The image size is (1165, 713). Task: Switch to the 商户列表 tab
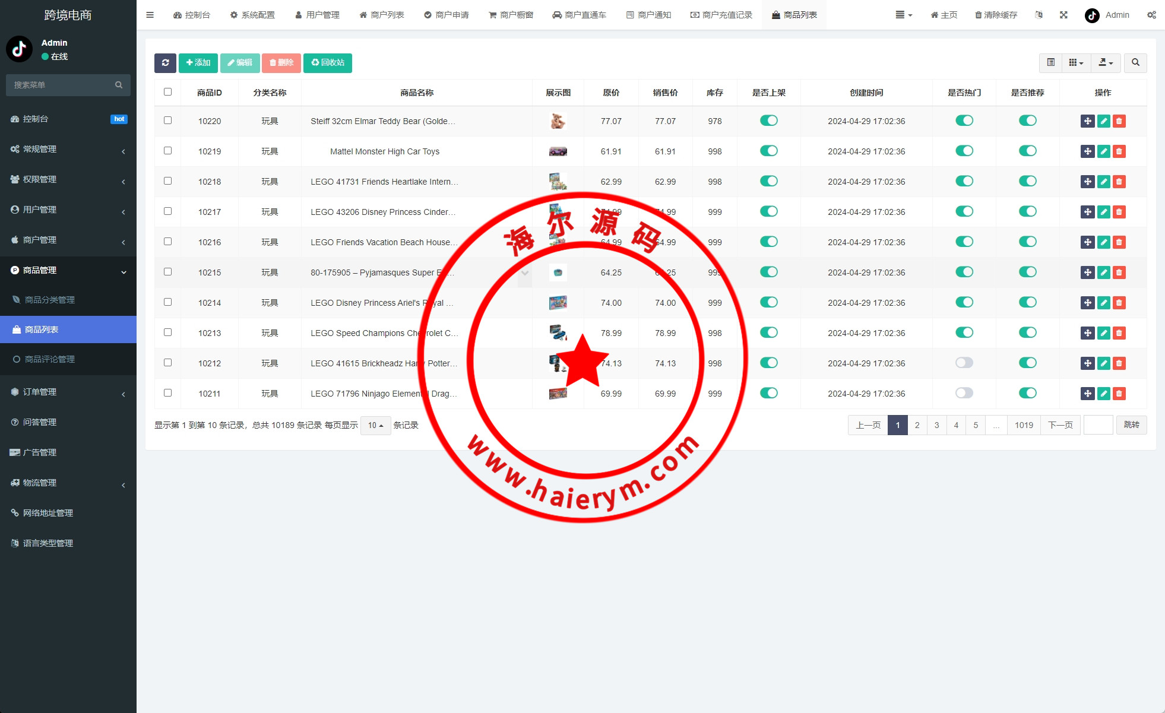coord(381,15)
